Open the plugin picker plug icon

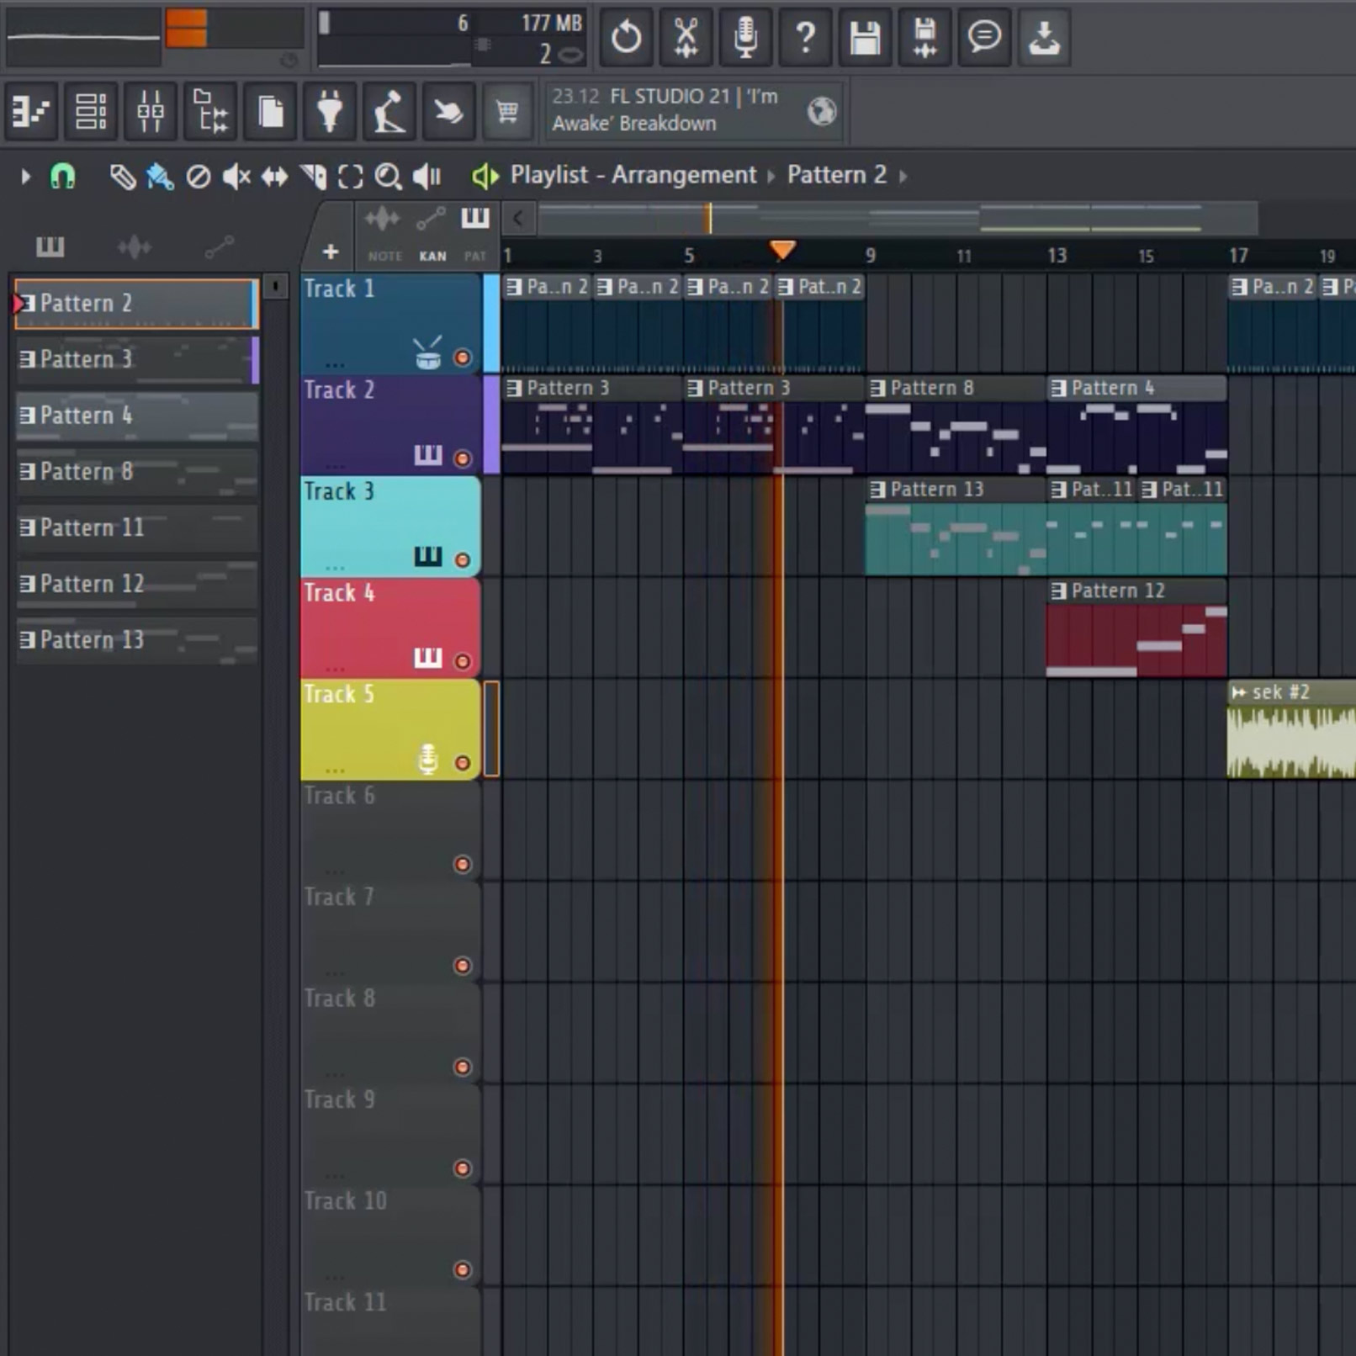coord(330,111)
